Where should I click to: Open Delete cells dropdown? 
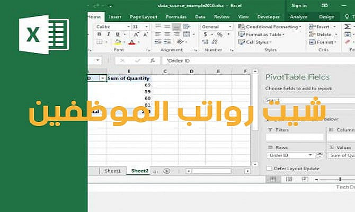(323, 34)
